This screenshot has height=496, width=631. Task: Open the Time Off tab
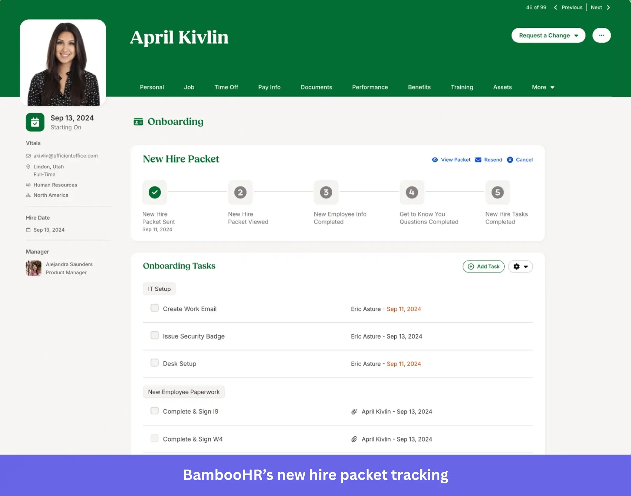click(x=226, y=87)
